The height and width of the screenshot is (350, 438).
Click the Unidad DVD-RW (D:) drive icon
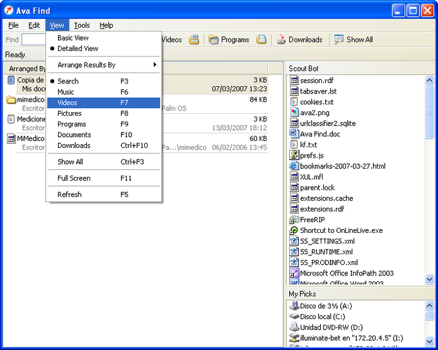pyautogui.click(x=294, y=327)
